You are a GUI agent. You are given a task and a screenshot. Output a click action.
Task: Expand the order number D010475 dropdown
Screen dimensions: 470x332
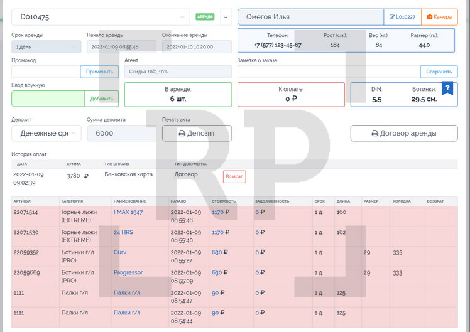tap(182, 17)
